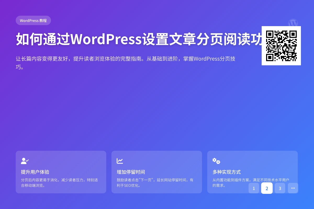Click the 提升用户体验 card heading

pos(35,172)
